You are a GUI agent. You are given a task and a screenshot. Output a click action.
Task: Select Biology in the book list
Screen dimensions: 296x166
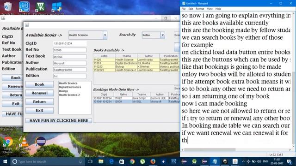(63, 91)
